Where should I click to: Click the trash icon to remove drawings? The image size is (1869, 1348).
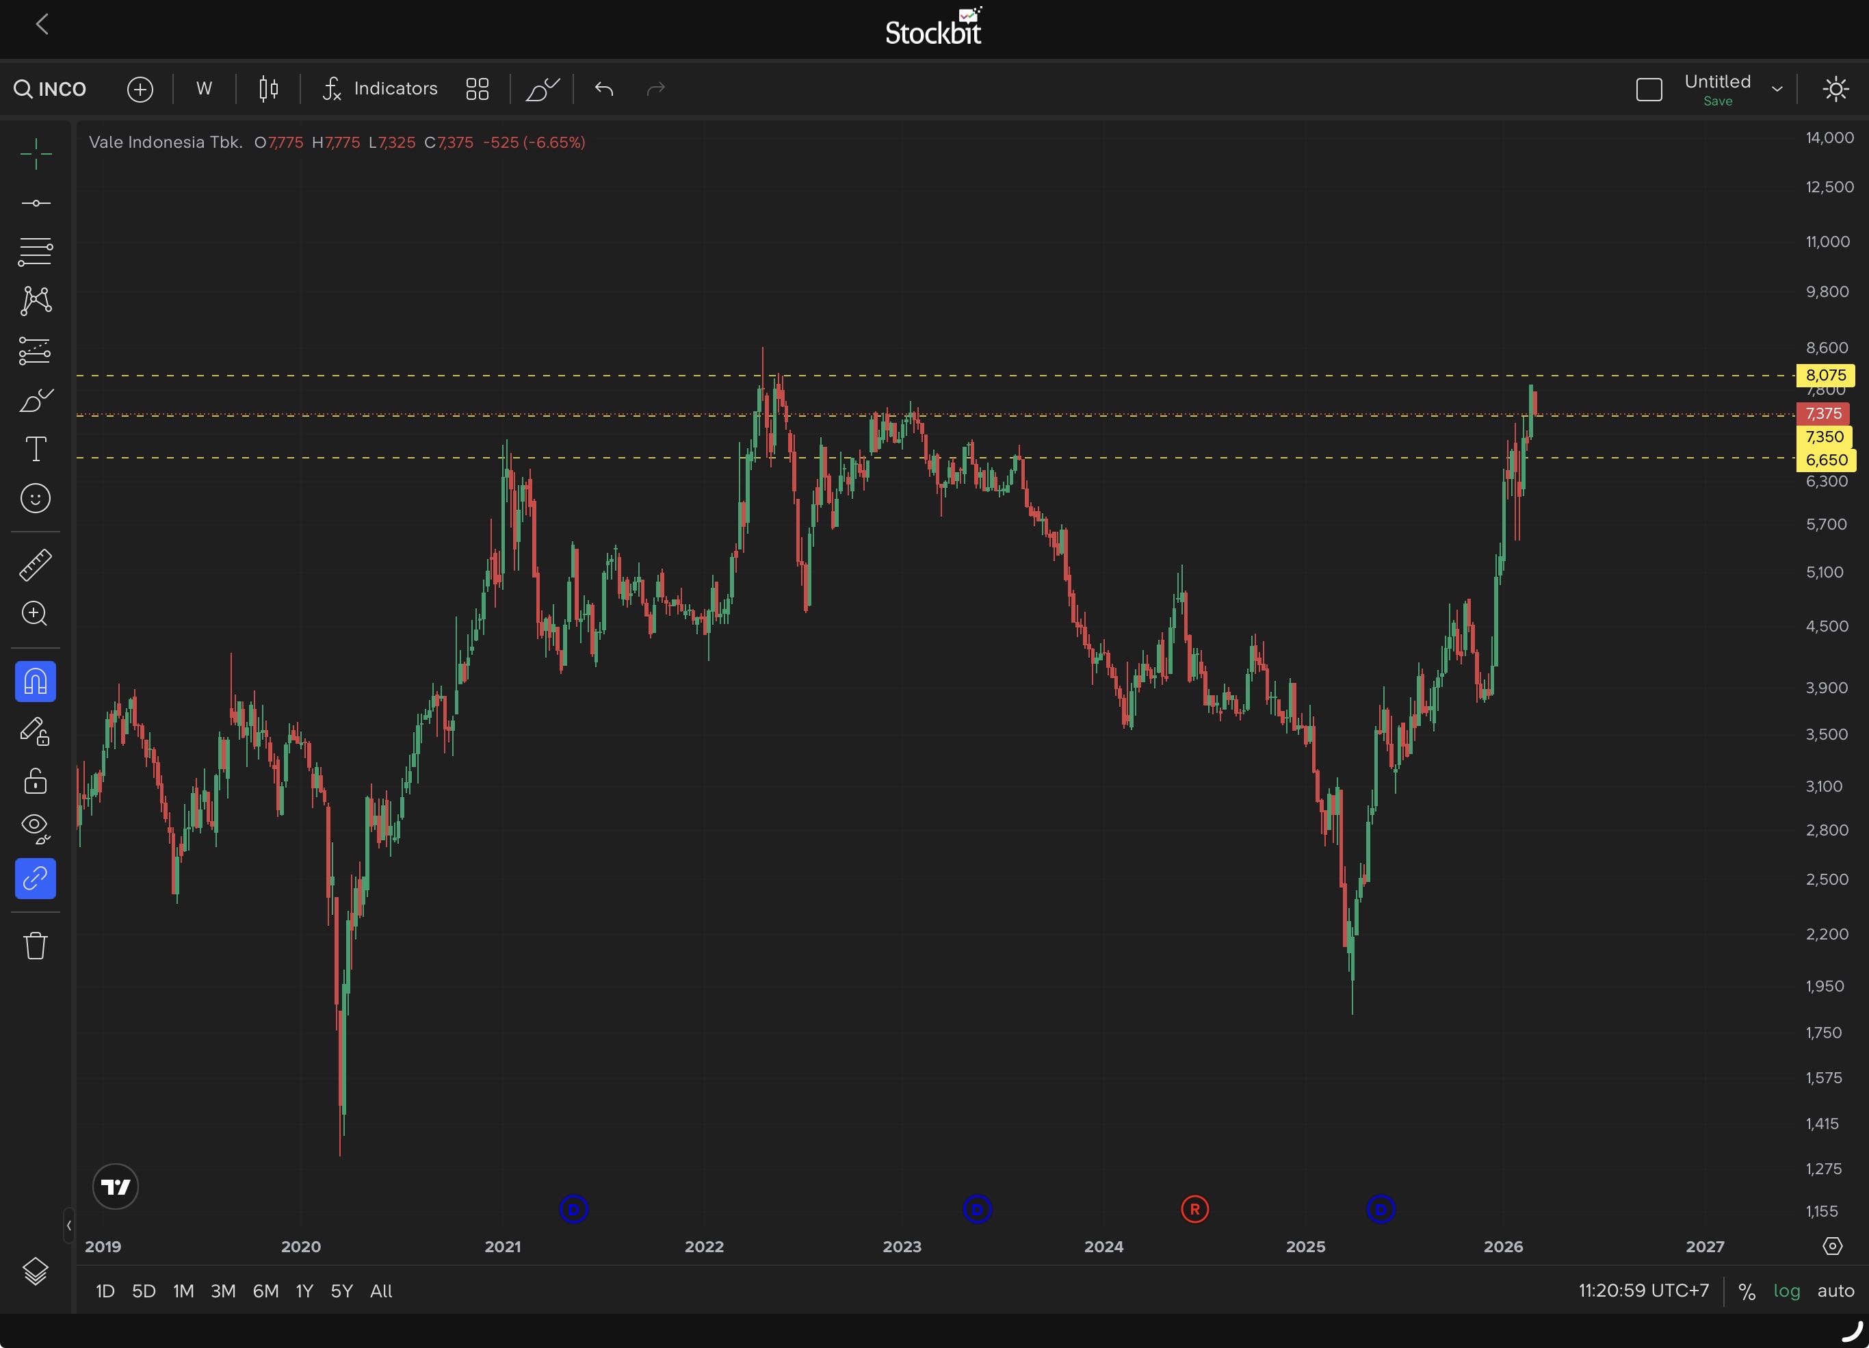(x=36, y=945)
